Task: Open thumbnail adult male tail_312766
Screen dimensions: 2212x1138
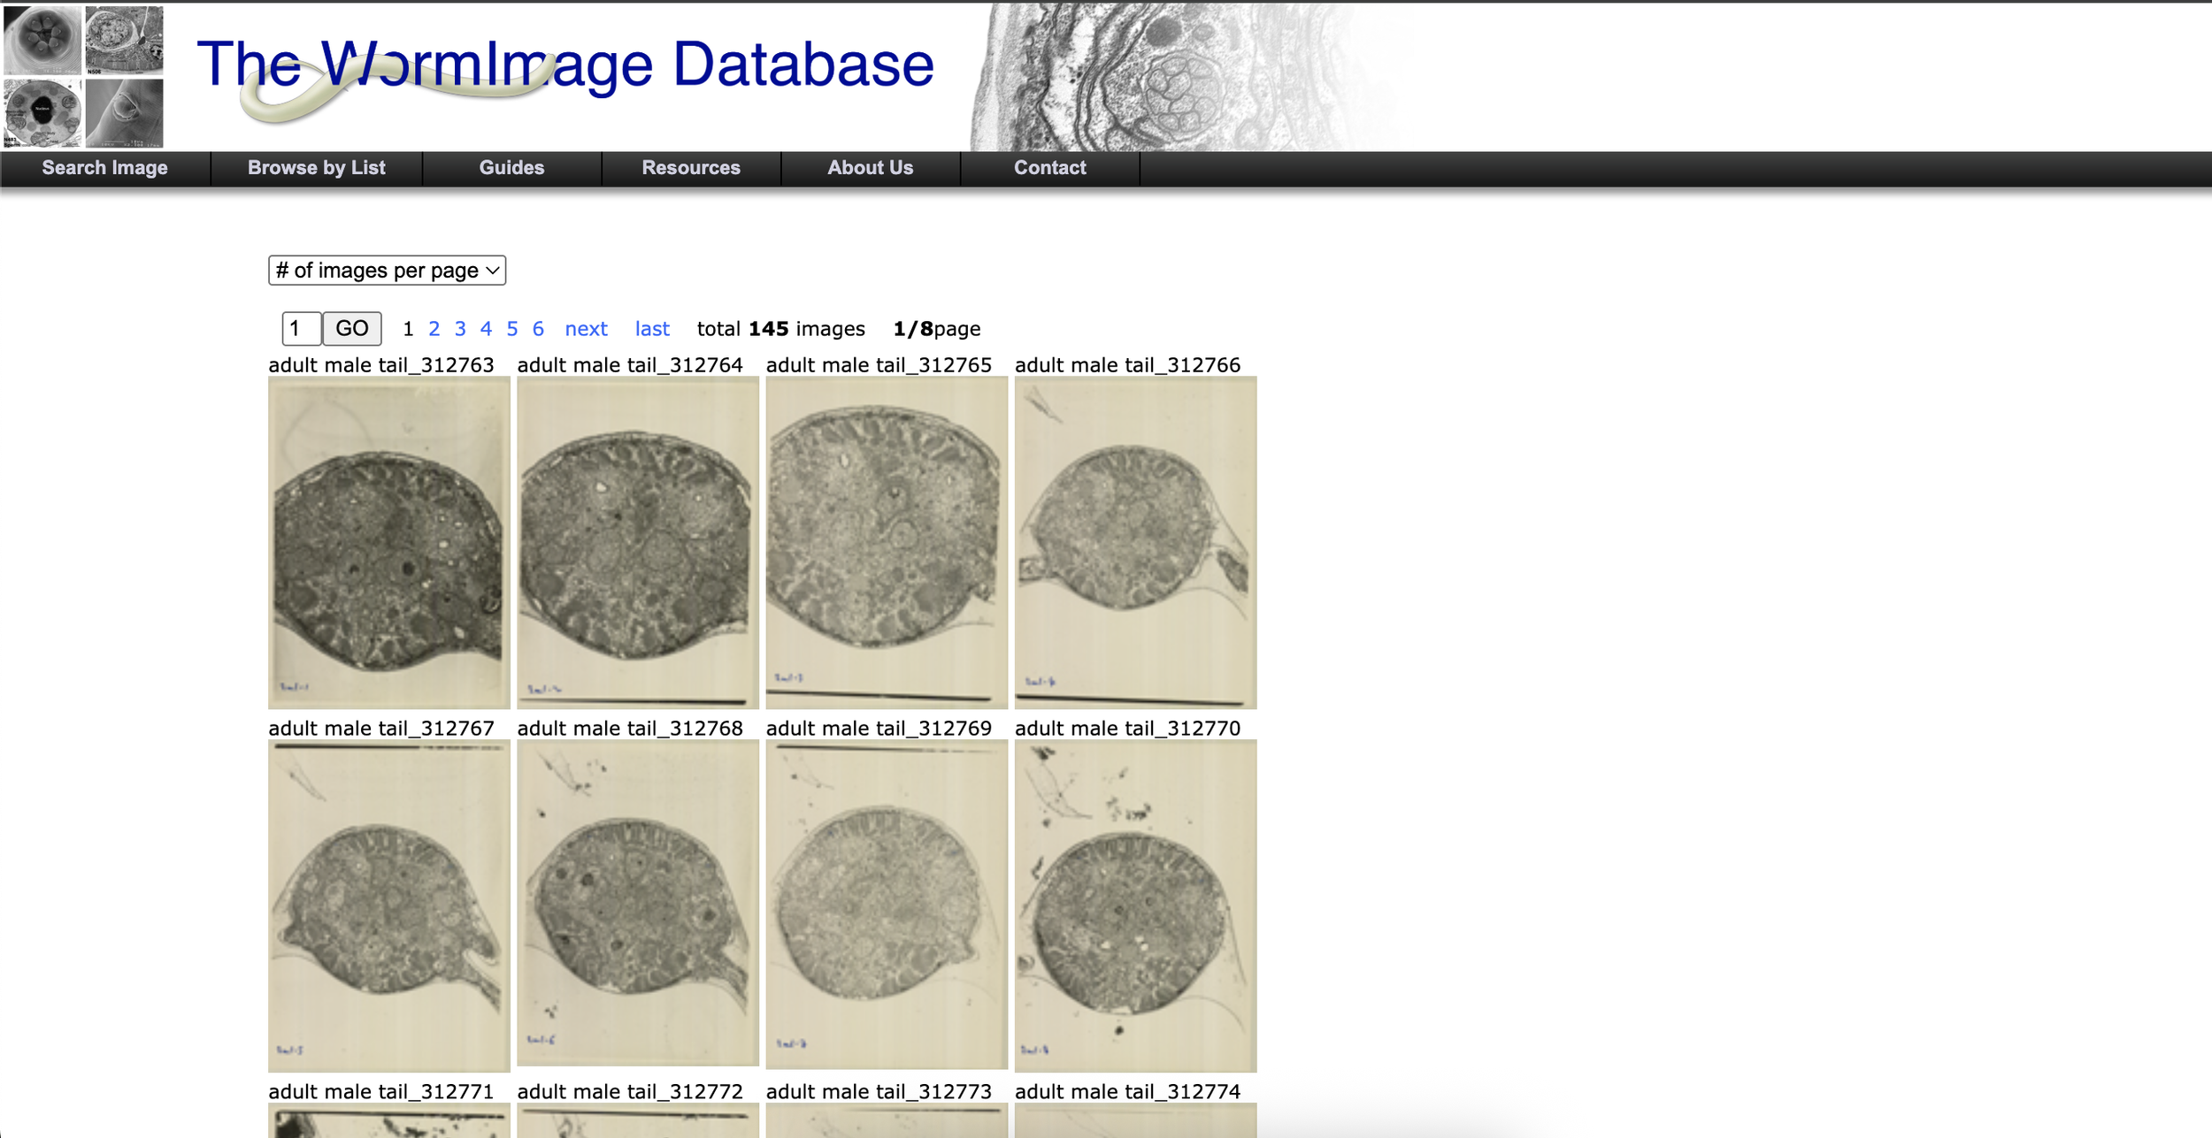Action: tap(1135, 542)
